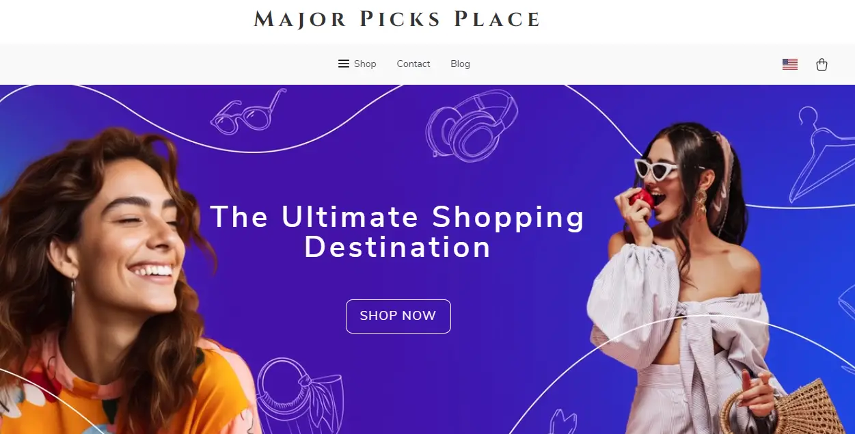Click the sunglasses outline illustration
Image resolution: width=855 pixels, height=434 pixels.
point(247,112)
